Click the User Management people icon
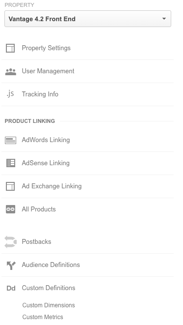 pyautogui.click(x=10, y=72)
